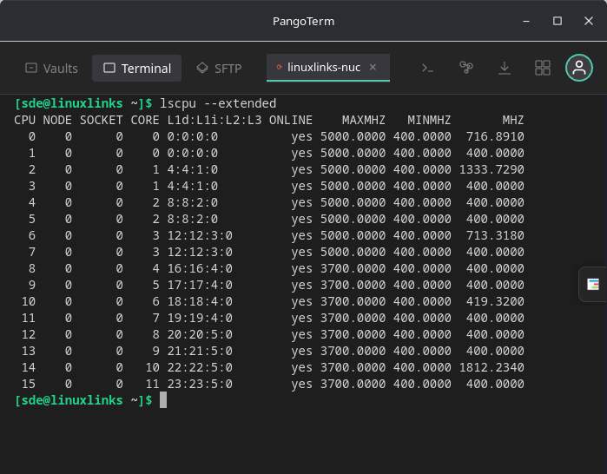The image size is (607, 474).
Task: Click the SFTP layers icon
Action: pos(202,68)
